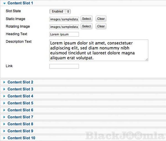Click the empty Link input field

click(x=64, y=66)
